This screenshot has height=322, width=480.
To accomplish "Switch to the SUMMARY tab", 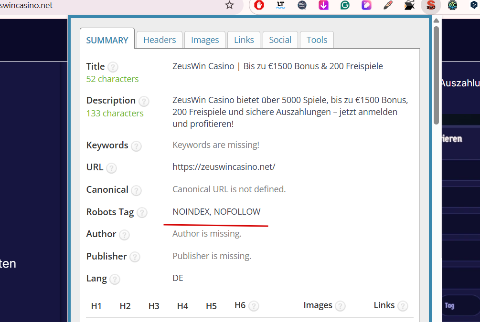I will (x=107, y=39).
